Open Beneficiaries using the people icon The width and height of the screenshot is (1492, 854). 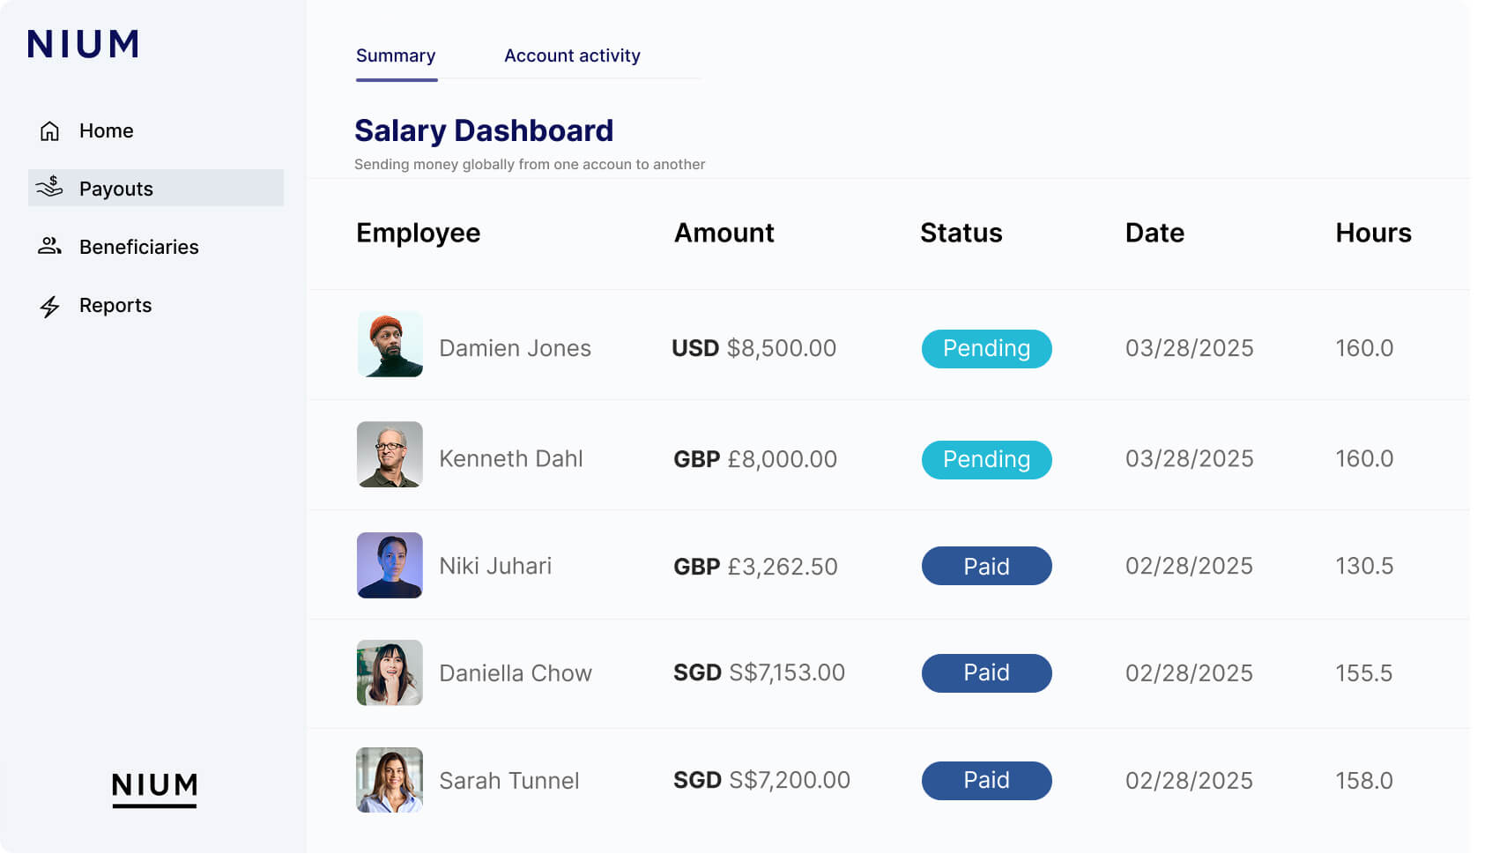click(x=48, y=246)
